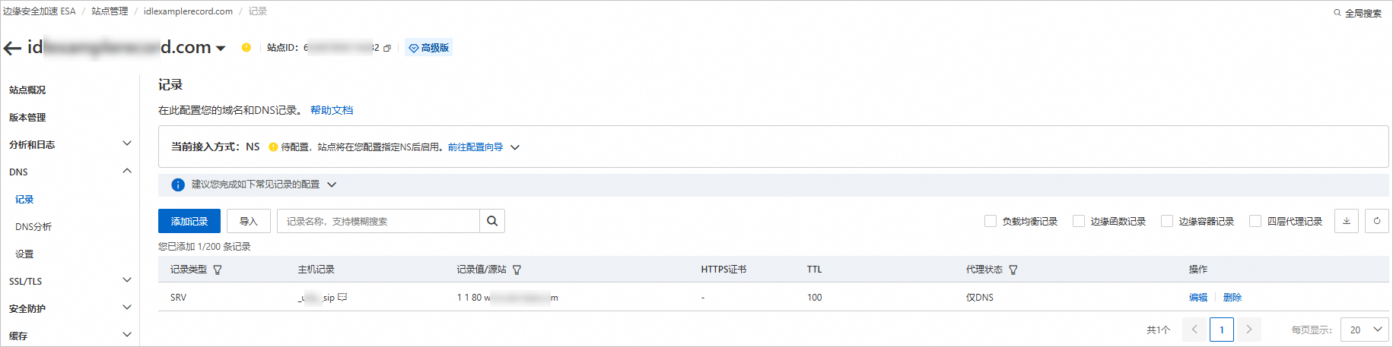Copy the site ID with the copy icon

click(387, 48)
